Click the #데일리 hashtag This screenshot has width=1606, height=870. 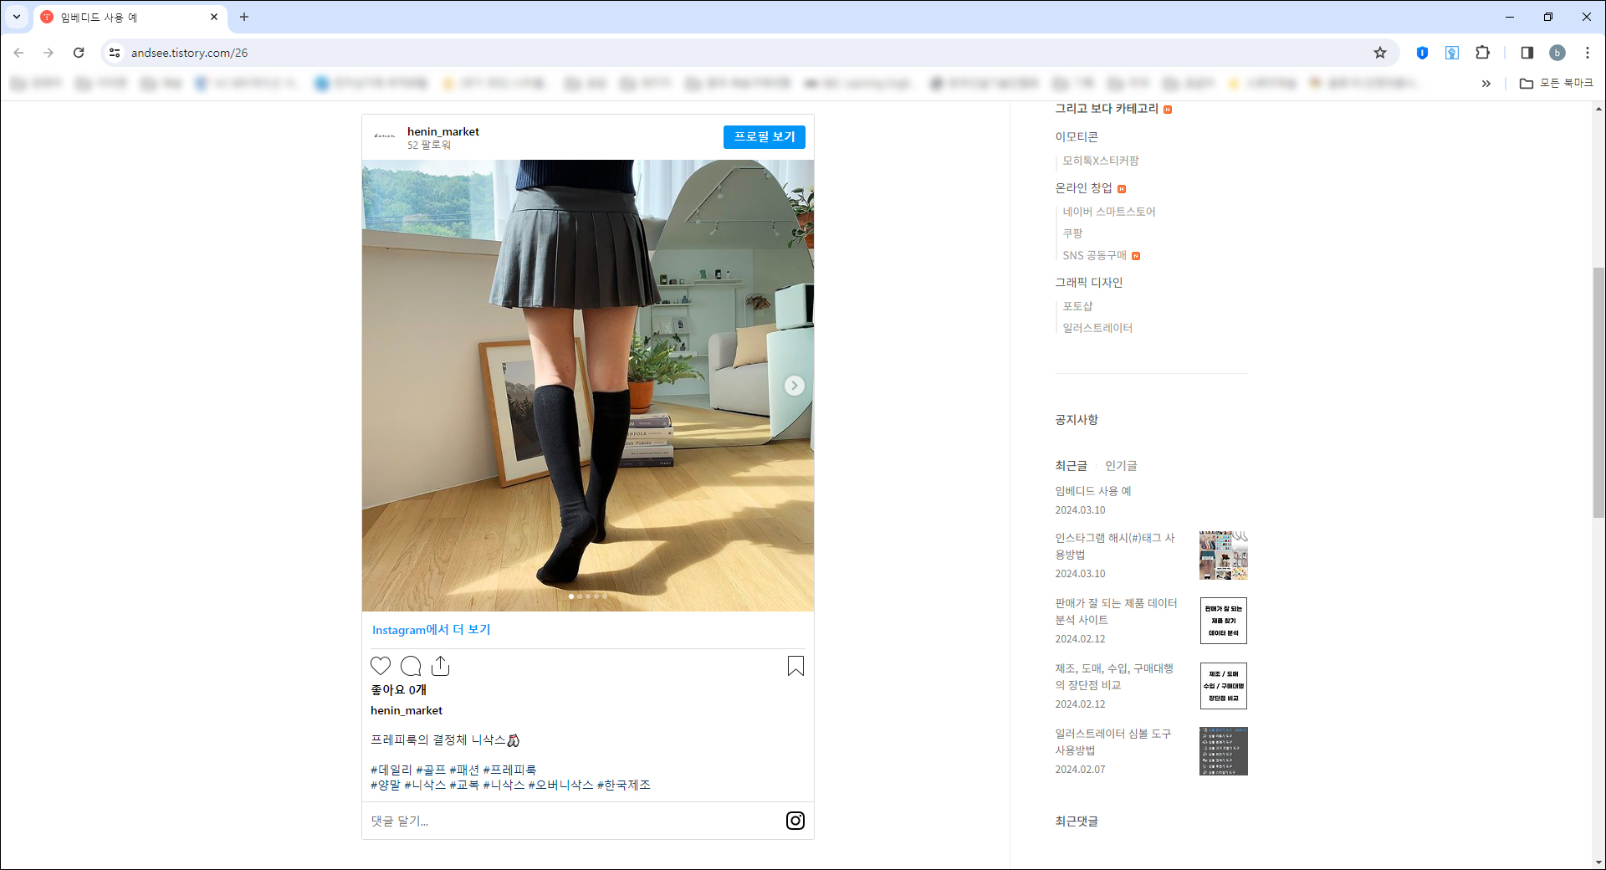tap(391, 770)
